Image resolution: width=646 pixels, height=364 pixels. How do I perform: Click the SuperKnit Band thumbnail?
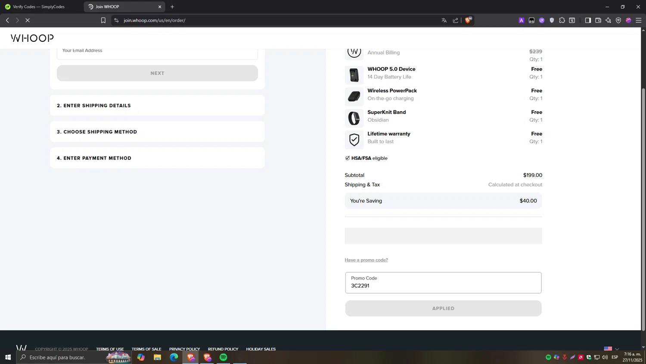click(354, 118)
